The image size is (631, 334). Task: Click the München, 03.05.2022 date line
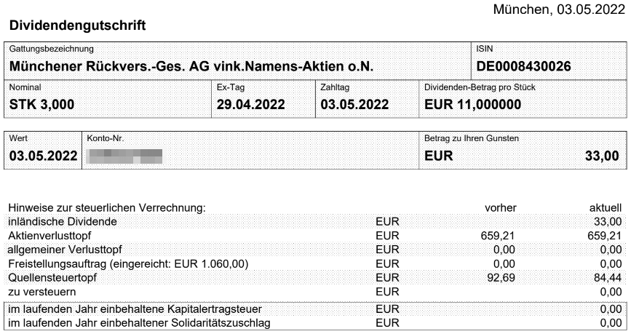coord(559,9)
